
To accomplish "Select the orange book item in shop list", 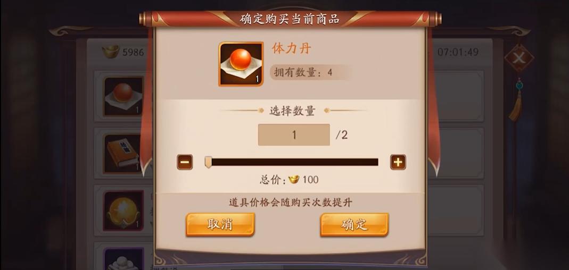I will tap(123, 153).
